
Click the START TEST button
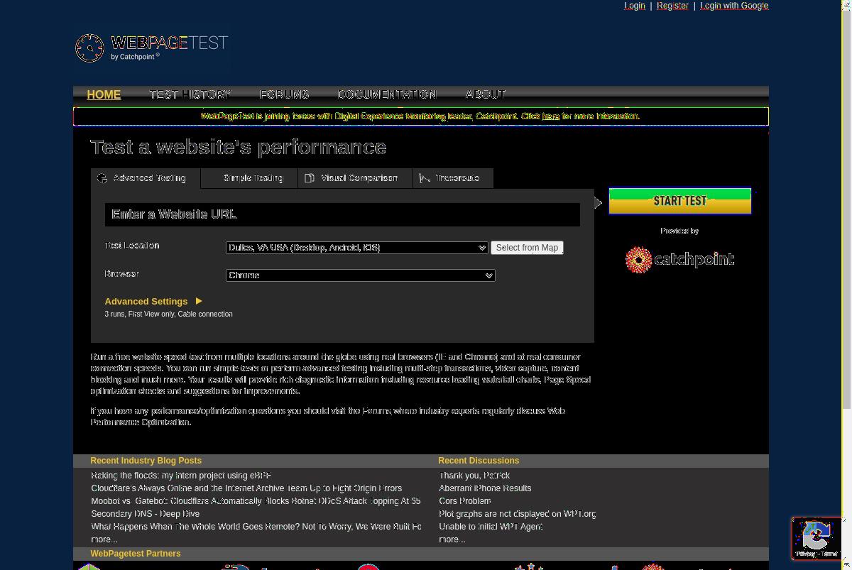click(x=680, y=201)
